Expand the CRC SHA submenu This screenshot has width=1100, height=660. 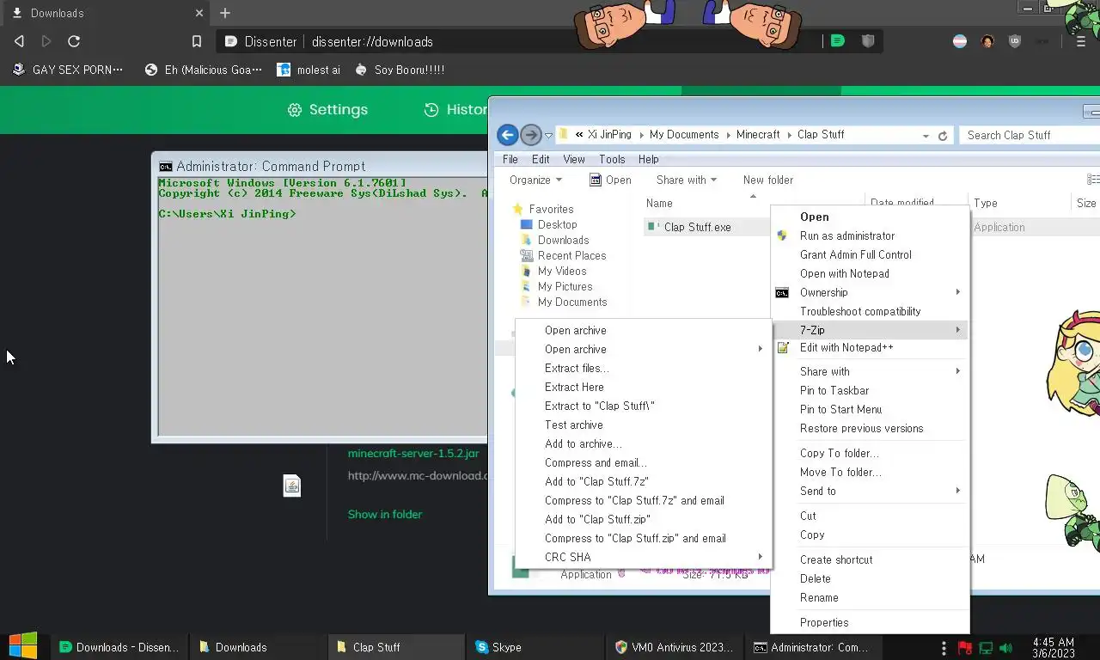(642, 557)
